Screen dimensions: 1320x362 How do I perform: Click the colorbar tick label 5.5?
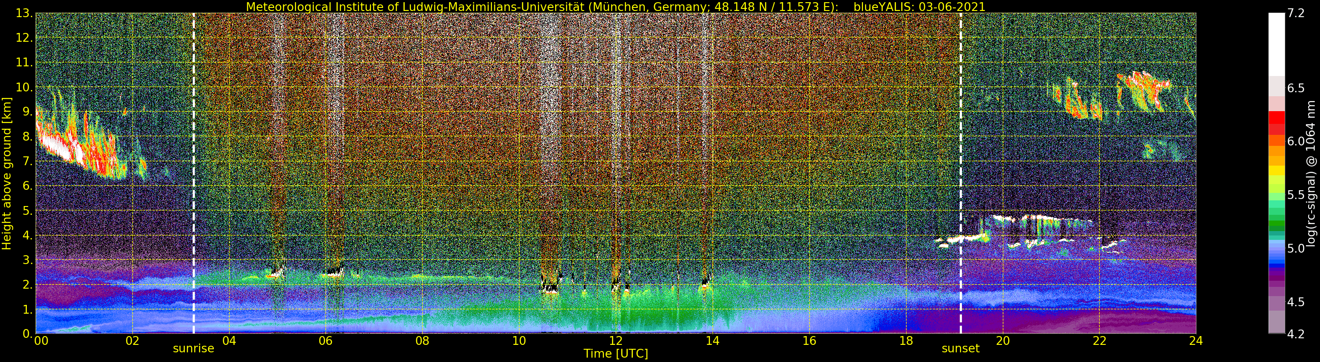click(x=1296, y=195)
